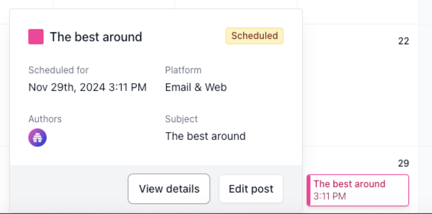The image size is (432, 214).
Task: Click the purple author avatar icon
Action: [37, 138]
